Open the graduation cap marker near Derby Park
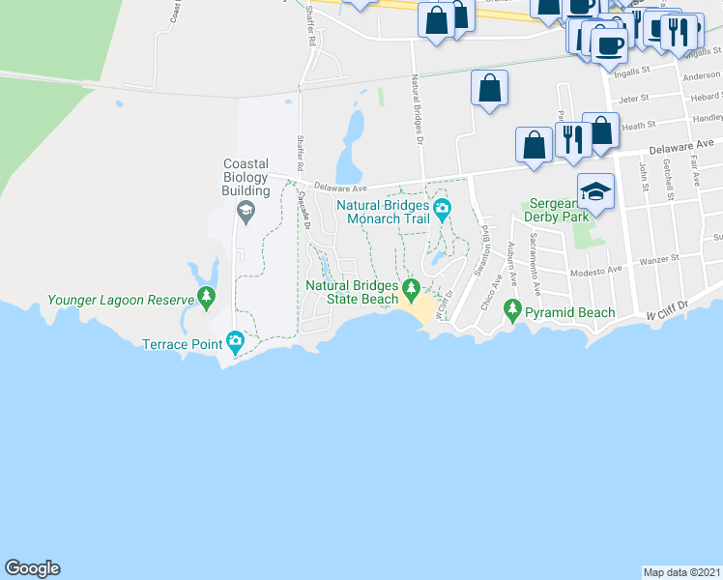This screenshot has height=580, width=723. tap(595, 193)
